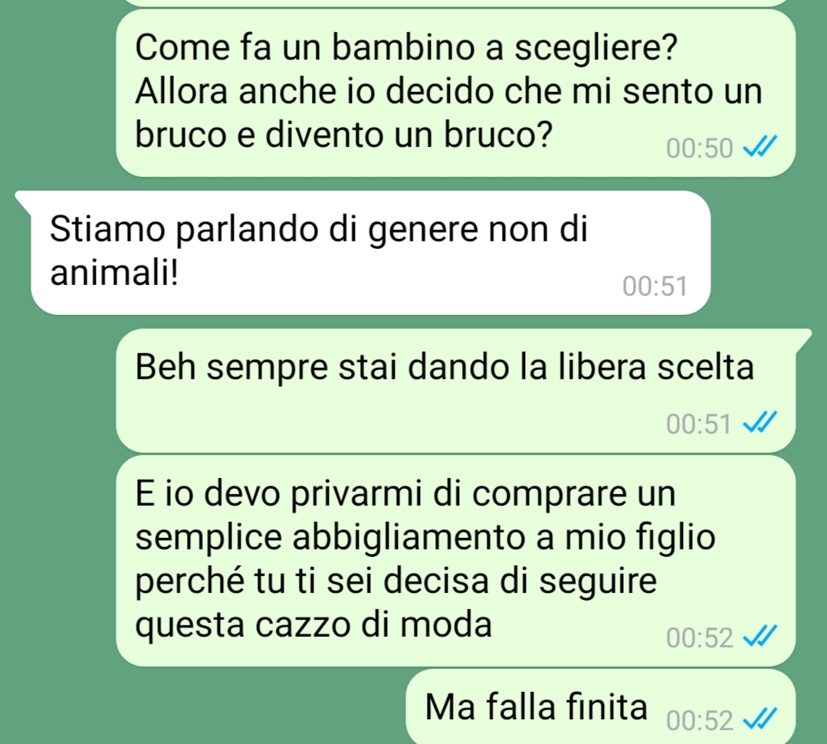The width and height of the screenshot is (827, 744).
Task: Select the 'Come fa un bambino a scegliere?' message
Action: tap(456, 93)
